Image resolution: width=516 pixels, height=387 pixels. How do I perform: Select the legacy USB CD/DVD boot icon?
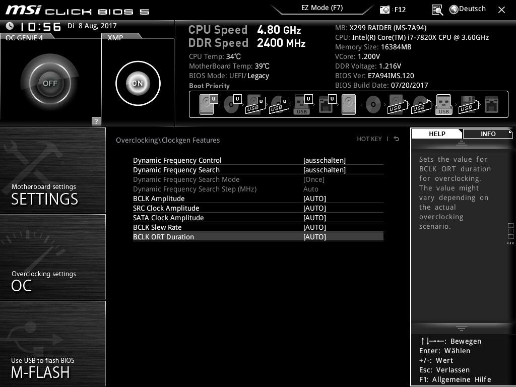click(421, 104)
